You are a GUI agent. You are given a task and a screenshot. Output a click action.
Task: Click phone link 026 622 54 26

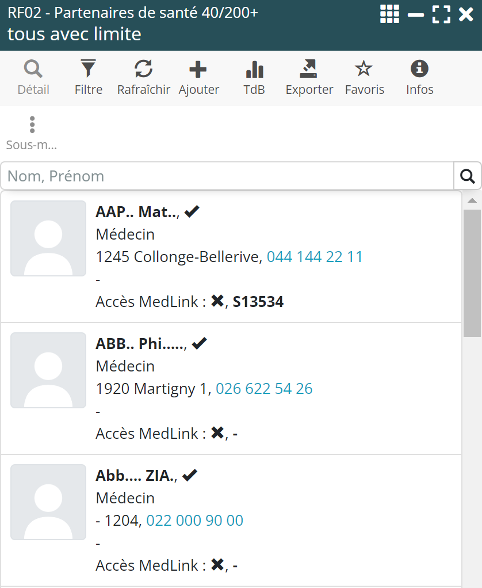tap(264, 389)
